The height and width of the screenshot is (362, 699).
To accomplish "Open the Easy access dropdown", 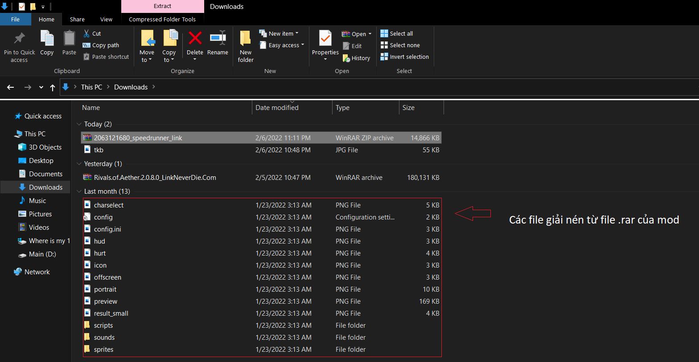I will (282, 45).
